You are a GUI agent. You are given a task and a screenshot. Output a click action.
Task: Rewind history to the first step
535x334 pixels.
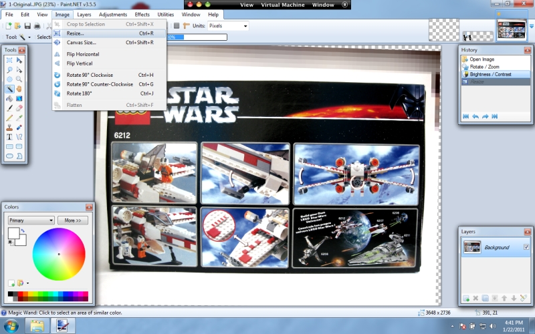coord(465,116)
